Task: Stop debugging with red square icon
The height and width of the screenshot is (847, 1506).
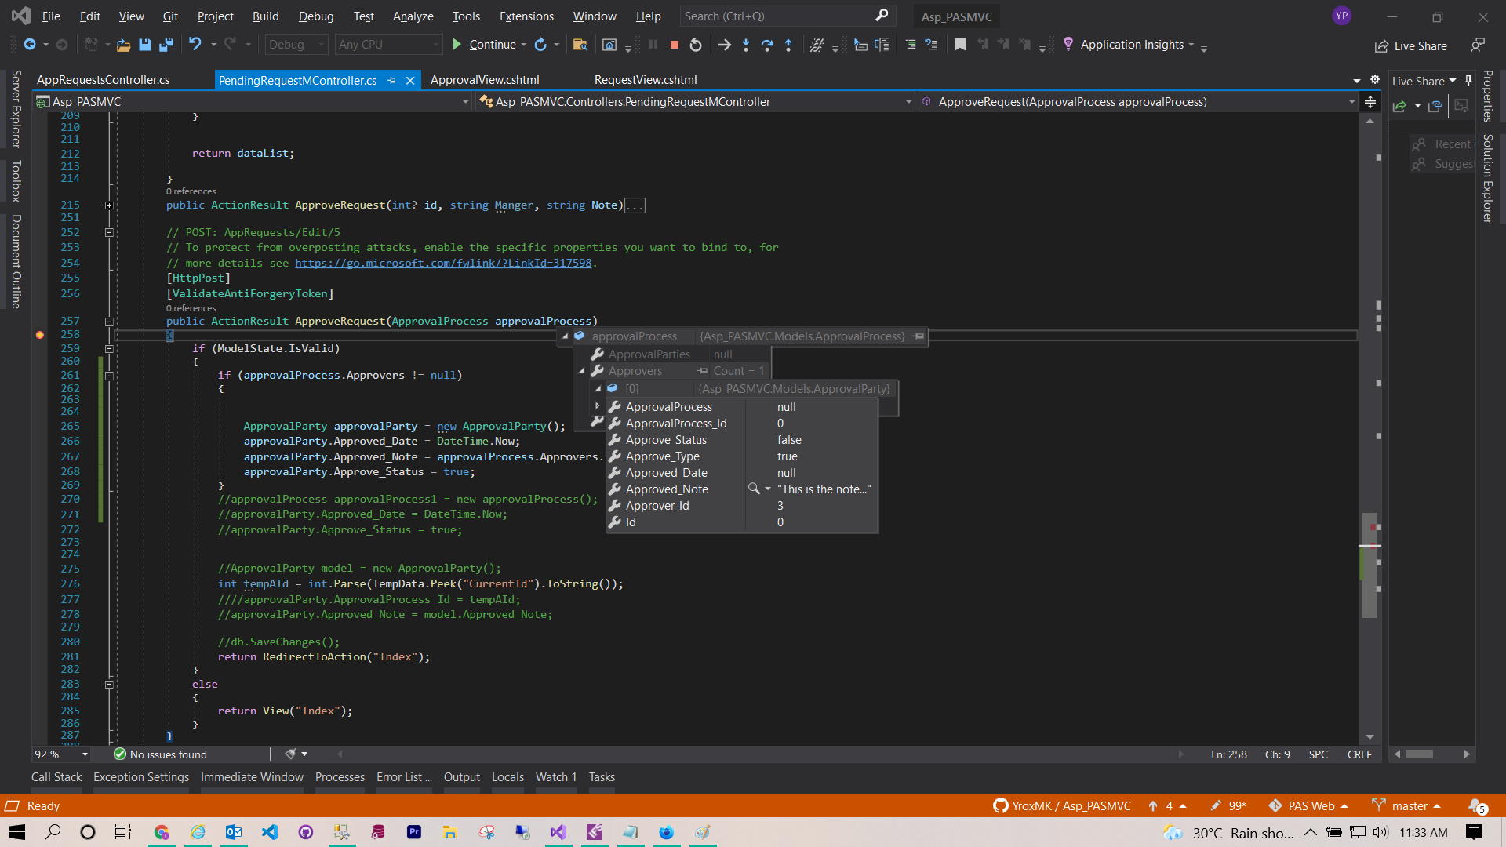Action: click(674, 45)
